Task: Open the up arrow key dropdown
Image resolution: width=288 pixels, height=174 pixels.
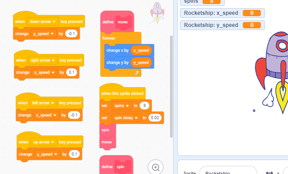Action: 44,142
